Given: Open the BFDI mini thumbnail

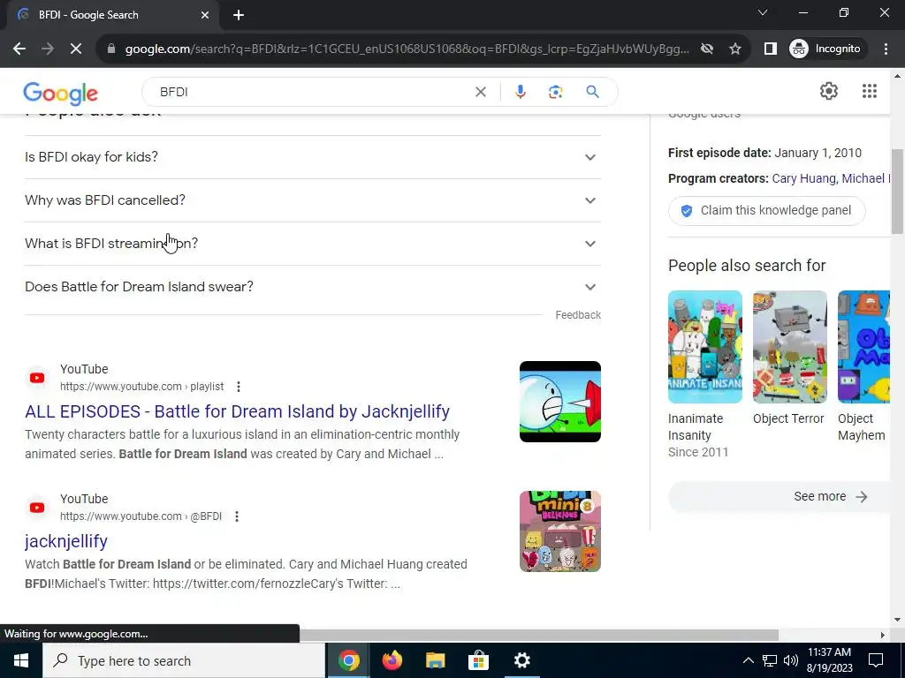Looking at the screenshot, I should pyautogui.click(x=559, y=531).
